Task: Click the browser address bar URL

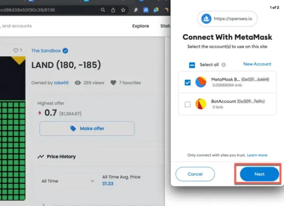Action: point(27,10)
